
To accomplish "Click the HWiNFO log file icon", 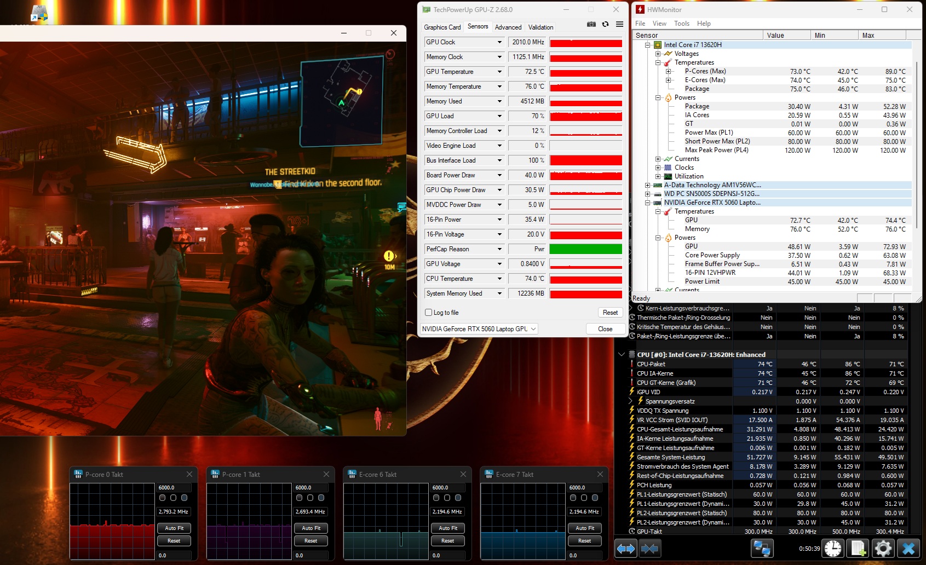I will click(858, 548).
